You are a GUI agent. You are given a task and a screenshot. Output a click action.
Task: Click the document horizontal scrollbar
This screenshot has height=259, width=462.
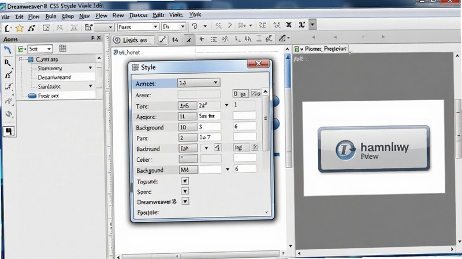pos(200,254)
